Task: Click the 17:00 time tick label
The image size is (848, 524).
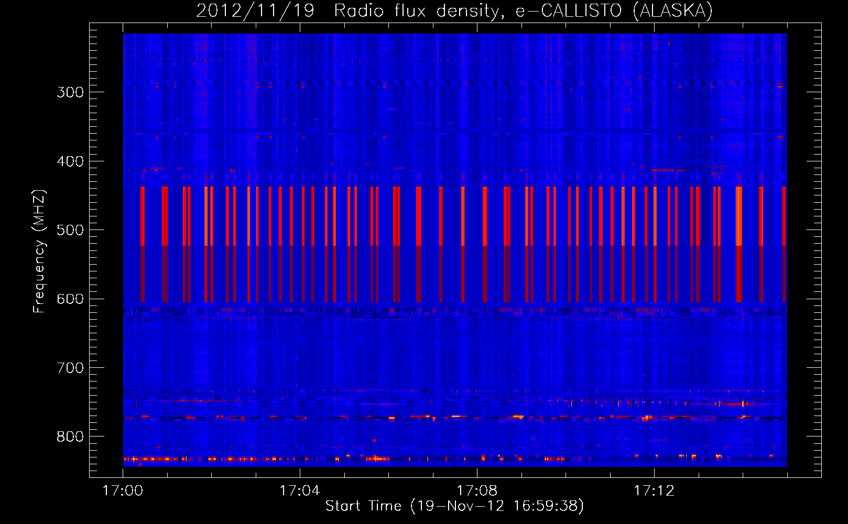Action: click(123, 490)
